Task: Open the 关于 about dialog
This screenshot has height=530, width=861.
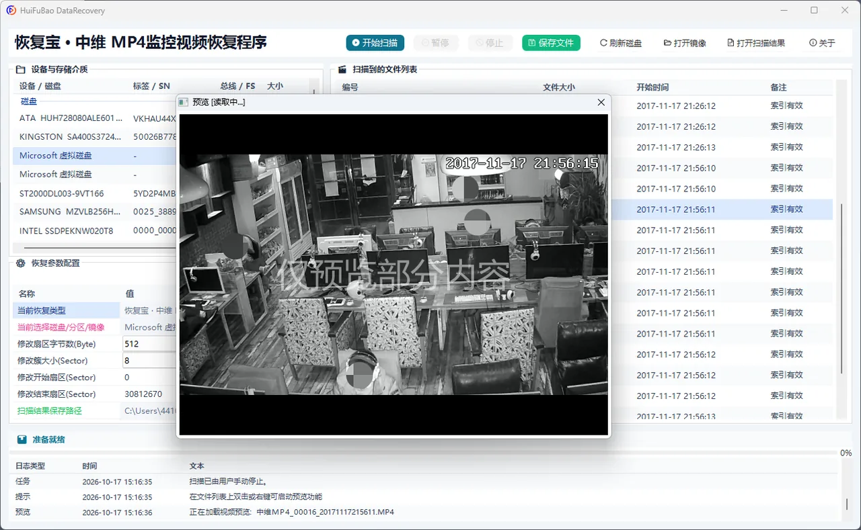Action: (x=822, y=43)
